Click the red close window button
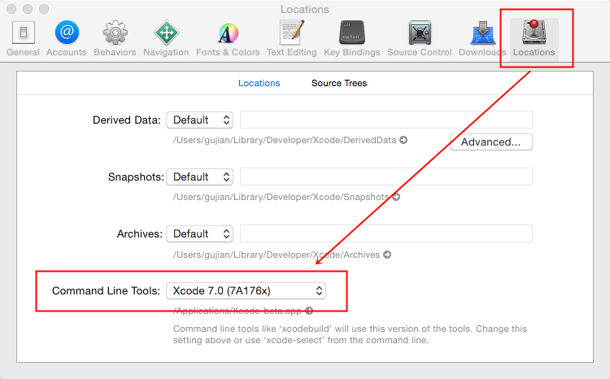 11,9
